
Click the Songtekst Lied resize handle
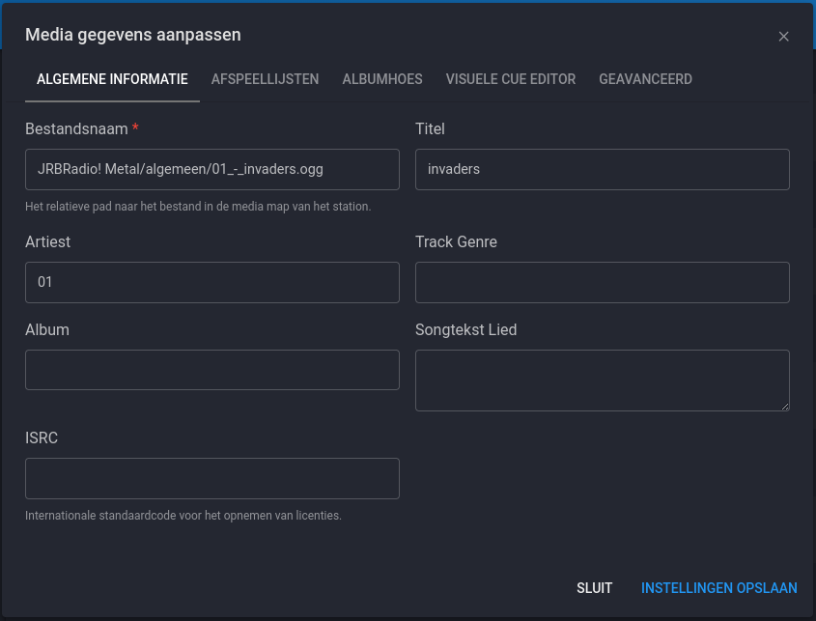(x=785, y=407)
